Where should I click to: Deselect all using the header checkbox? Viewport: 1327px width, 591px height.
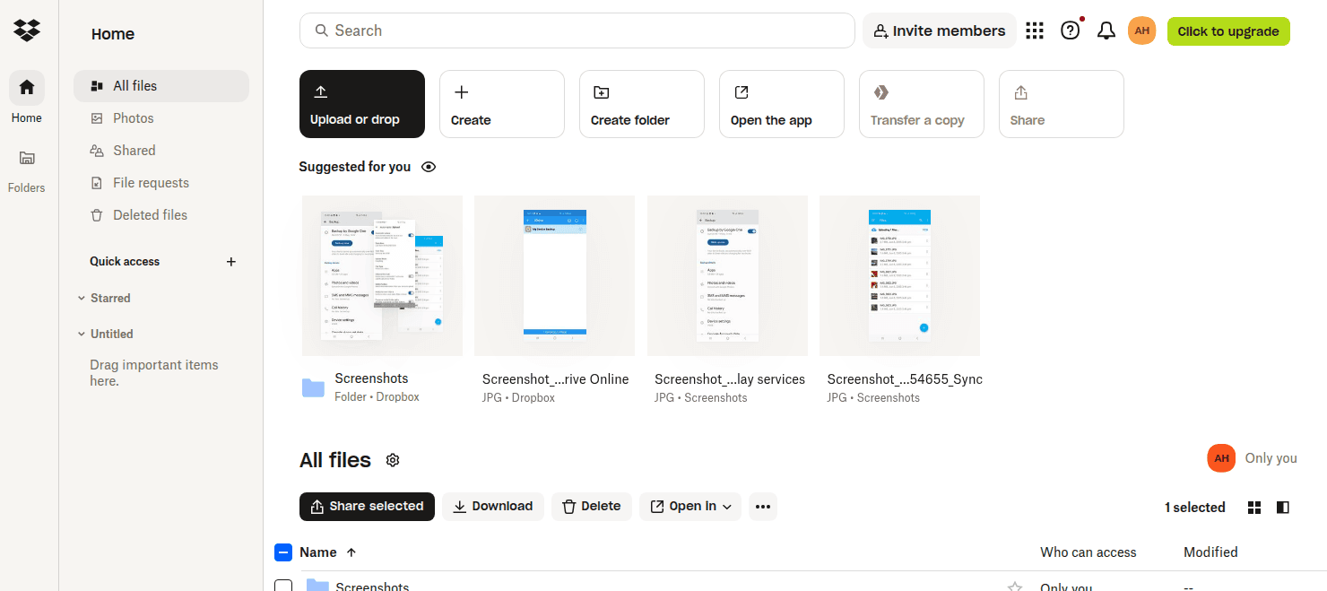pos(283,552)
